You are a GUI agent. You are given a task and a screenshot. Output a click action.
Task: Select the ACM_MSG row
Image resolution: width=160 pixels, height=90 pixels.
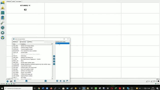(32, 47)
